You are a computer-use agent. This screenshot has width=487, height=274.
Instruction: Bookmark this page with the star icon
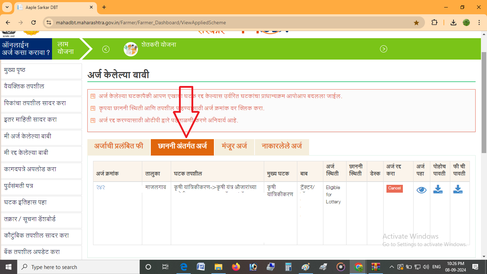(416, 22)
